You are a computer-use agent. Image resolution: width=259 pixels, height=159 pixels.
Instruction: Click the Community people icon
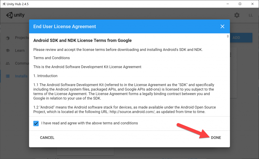pos(8,63)
